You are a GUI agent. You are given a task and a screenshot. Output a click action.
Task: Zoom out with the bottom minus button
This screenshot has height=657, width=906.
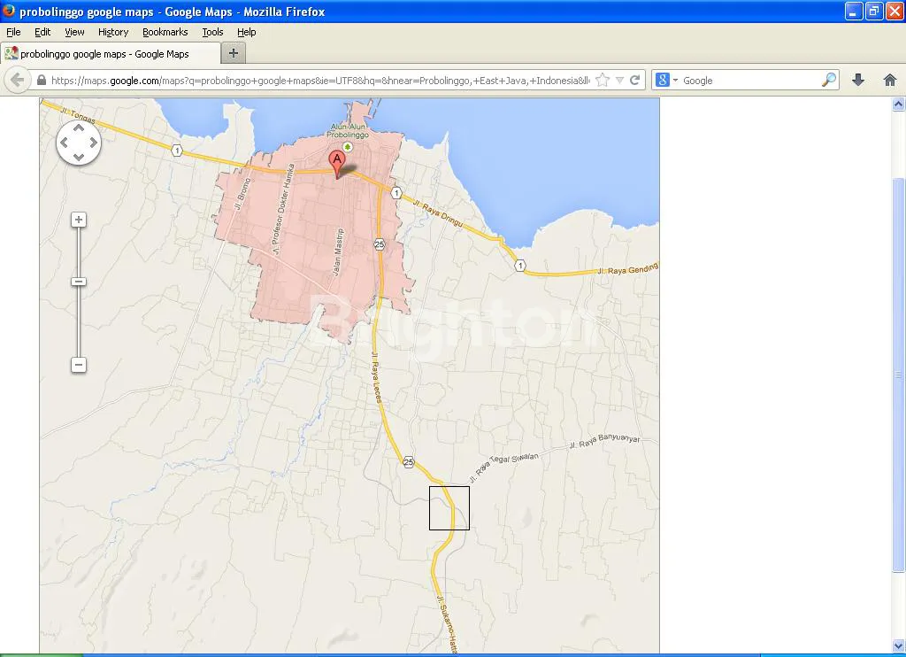79,365
